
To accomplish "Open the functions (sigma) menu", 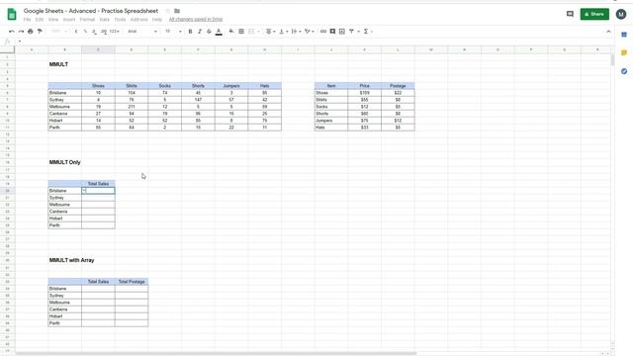I will [x=366, y=31].
